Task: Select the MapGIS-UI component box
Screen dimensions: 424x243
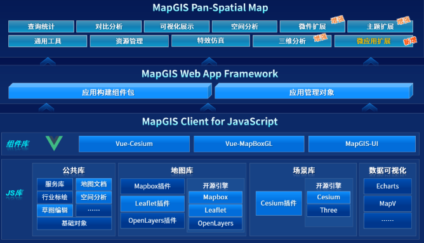Action: [362, 144]
